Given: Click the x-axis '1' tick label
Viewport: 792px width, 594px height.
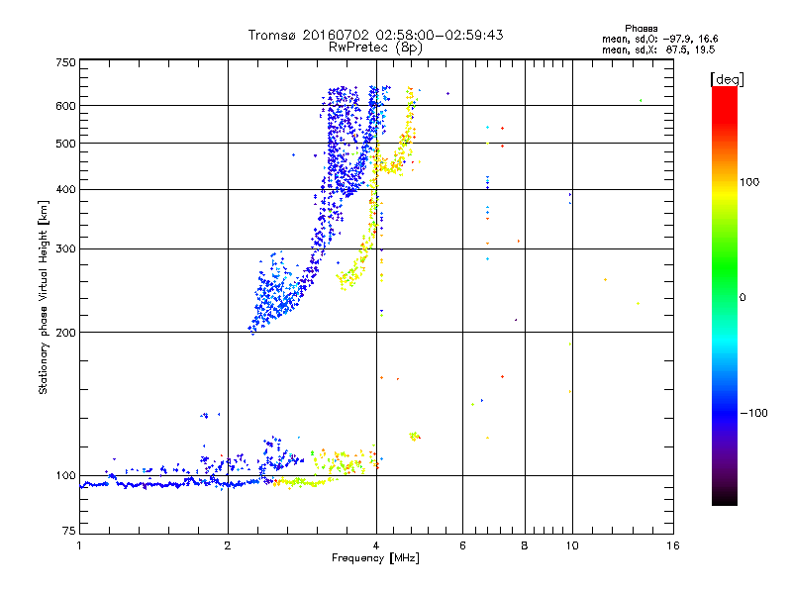Looking at the screenshot, I should (79, 545).
